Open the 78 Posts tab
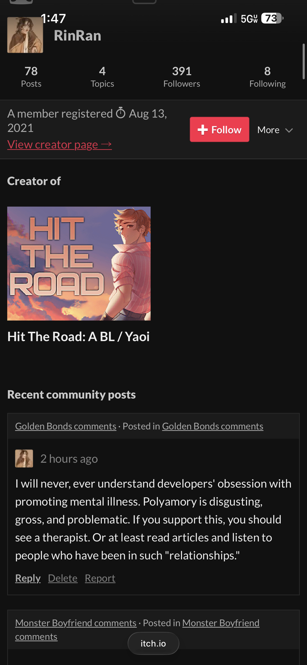Screen dimensions: 307x665 click(31, 76)
